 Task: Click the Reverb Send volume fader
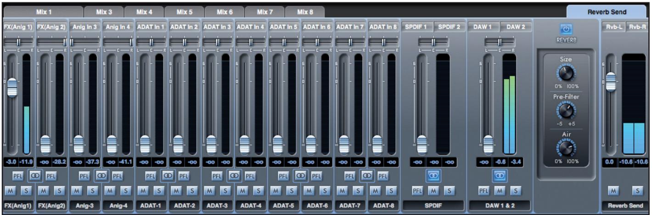[611, 82]
